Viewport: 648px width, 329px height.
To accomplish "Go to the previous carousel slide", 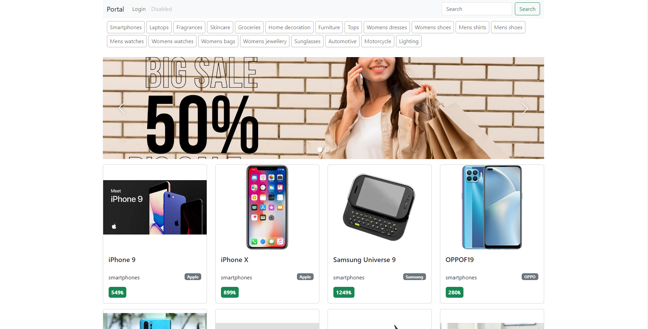I will 122,108.
